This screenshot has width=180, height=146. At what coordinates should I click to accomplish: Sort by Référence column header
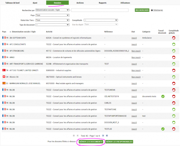(108, 32)
